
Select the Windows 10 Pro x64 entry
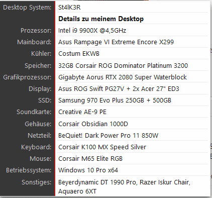pos(88,170)
